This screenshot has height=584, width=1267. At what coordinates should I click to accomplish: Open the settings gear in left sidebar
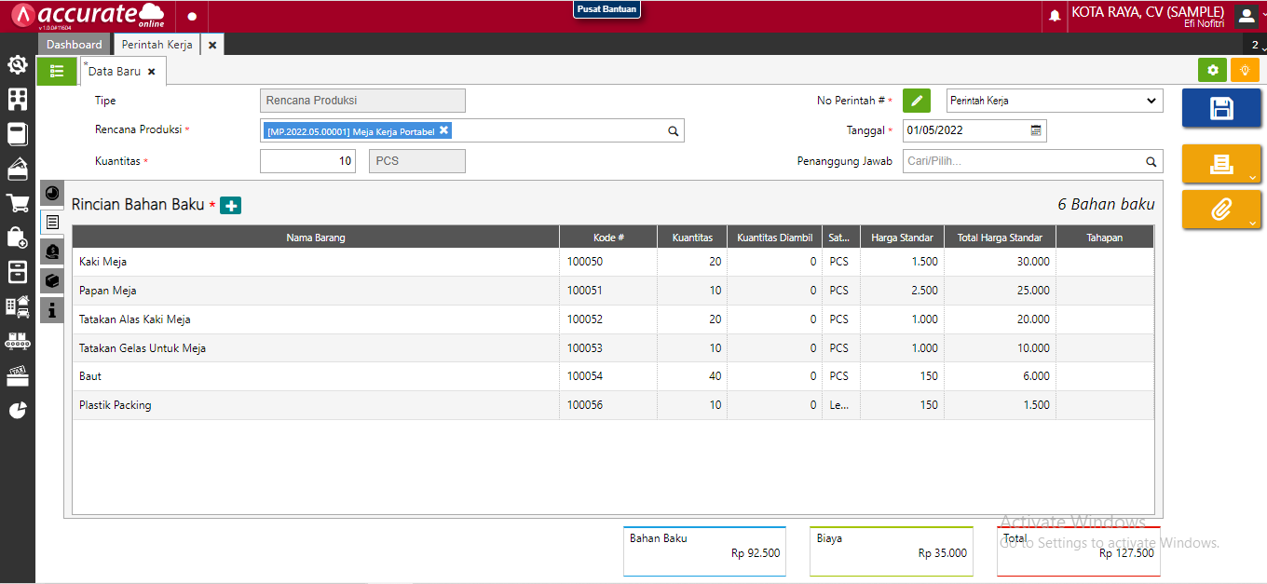coord(17,65)
